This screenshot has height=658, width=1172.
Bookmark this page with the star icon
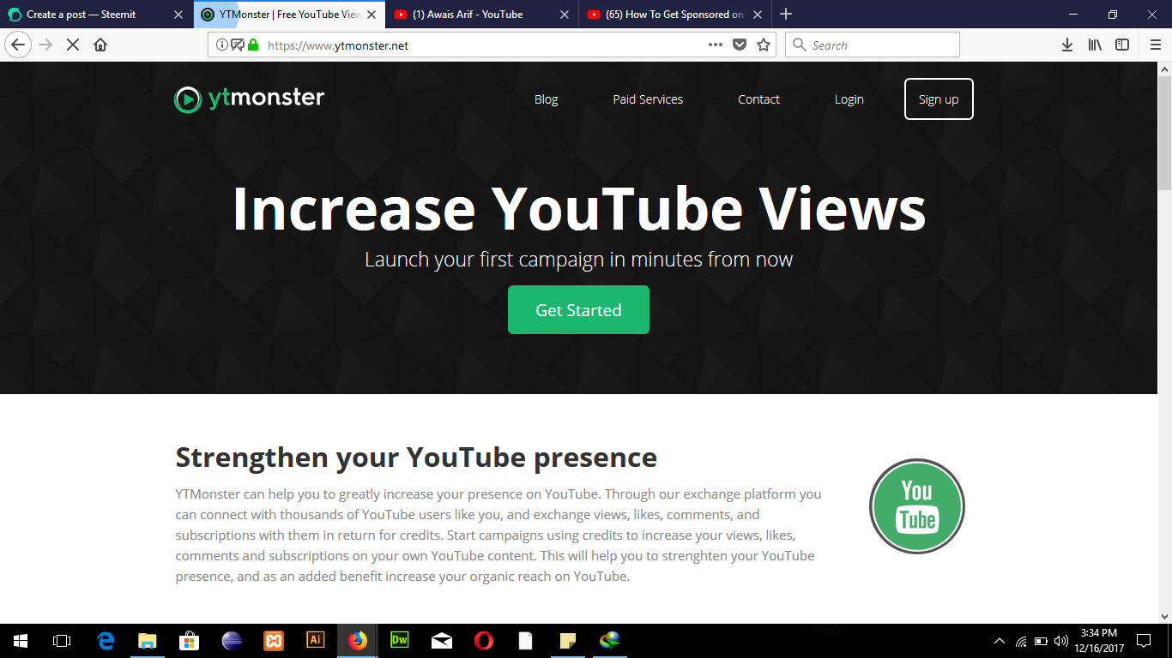pos(764,45)
